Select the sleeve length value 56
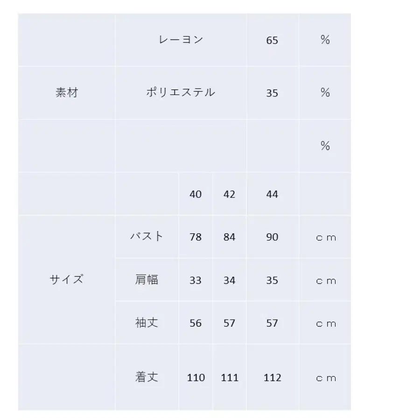The image size is (420, 420). tap(196, 323)
